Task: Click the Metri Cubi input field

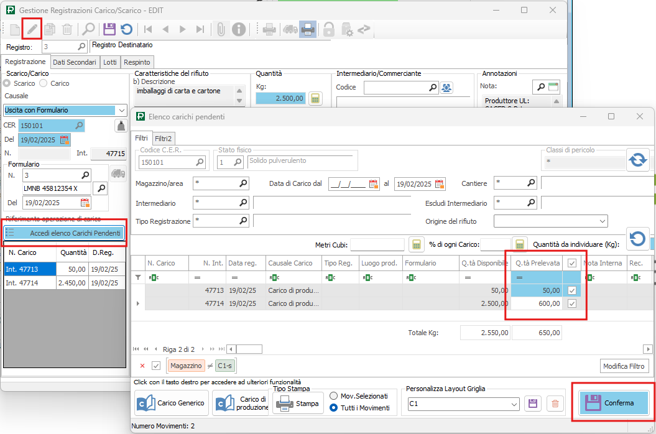Action: (377, 244)
